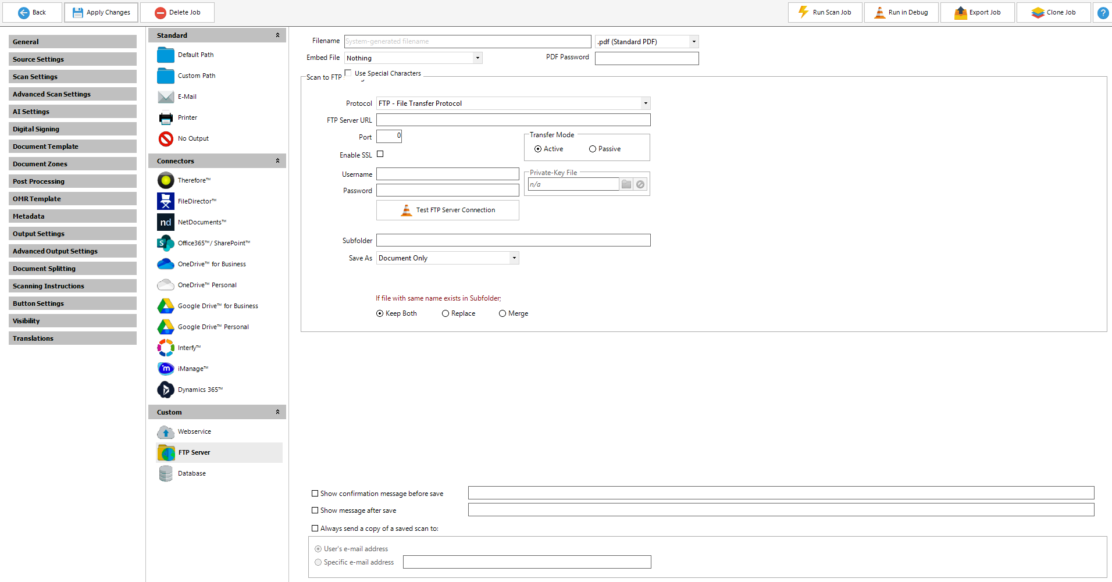Select the No Output icon

point(166,138)
